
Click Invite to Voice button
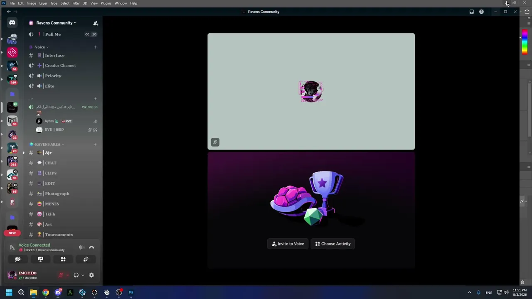coord(288,244)
